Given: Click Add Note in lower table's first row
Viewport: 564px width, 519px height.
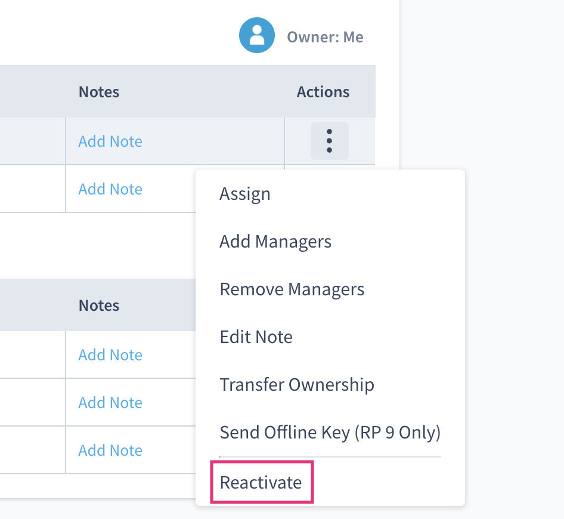Looking at the screenshot, I should (110, 355).
